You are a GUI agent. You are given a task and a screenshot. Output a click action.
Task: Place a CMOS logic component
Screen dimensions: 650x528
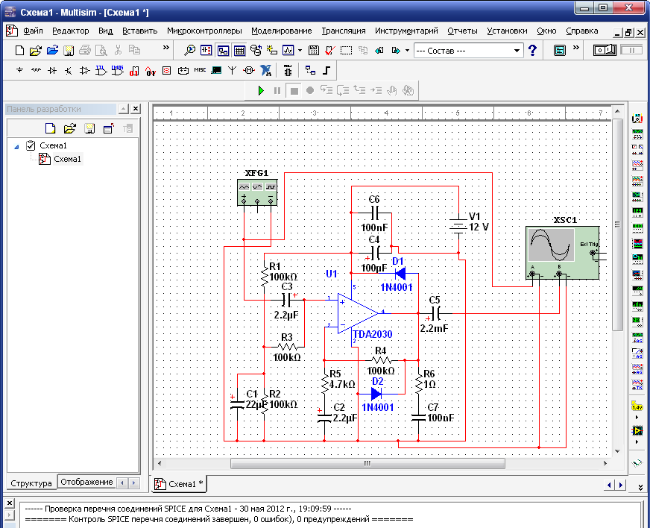(117, 71)
